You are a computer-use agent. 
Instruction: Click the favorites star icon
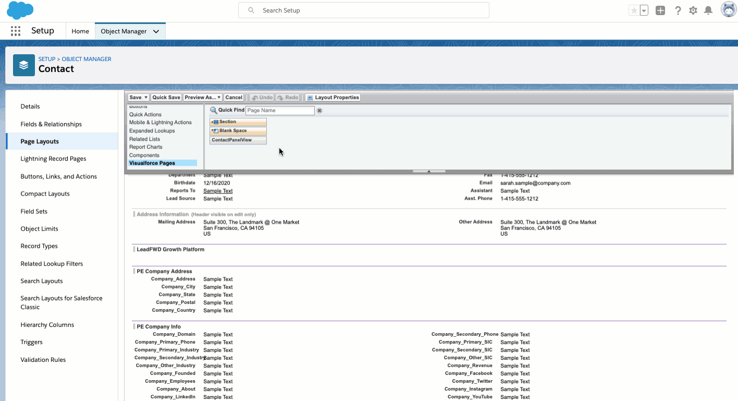(x=634, y=10)
